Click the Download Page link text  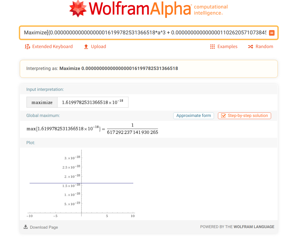[44, 227]
